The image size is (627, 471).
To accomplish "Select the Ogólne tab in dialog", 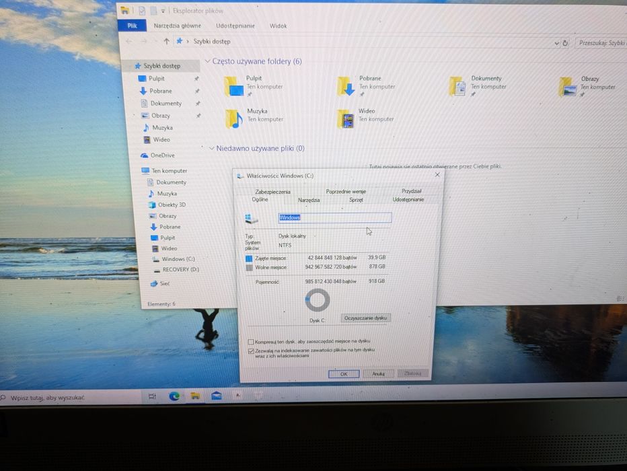I will (x=260, y=200).
